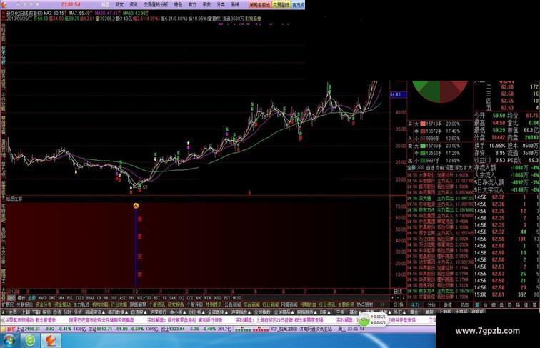This screenshot has width=540, height=348.
Task: Switch to the KDJ indicator
Action: click(181, 298)
